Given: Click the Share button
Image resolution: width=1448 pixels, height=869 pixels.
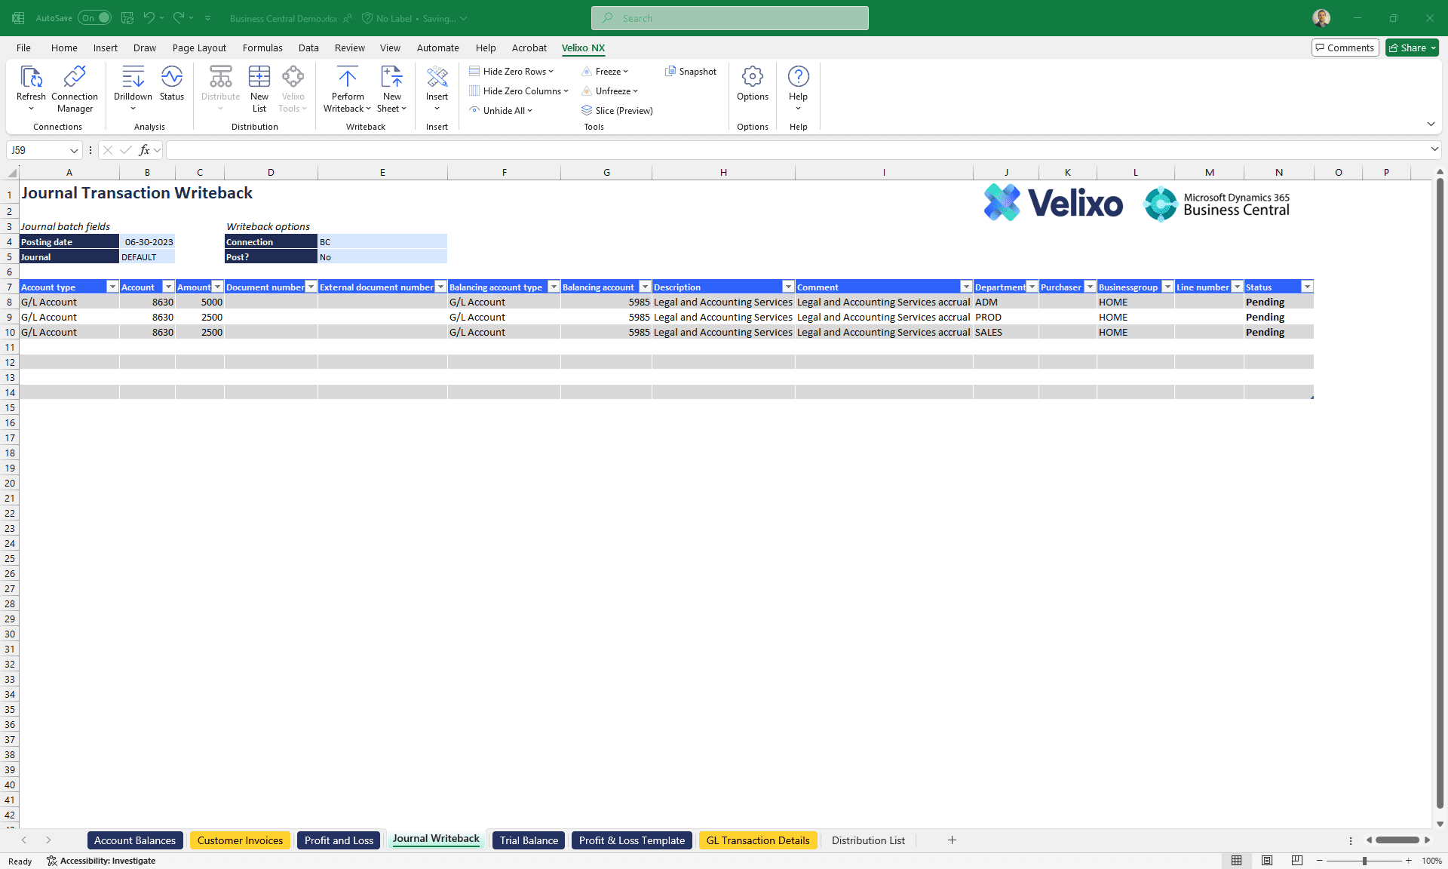Looking at the screenshot, I should coord(1412,48).
